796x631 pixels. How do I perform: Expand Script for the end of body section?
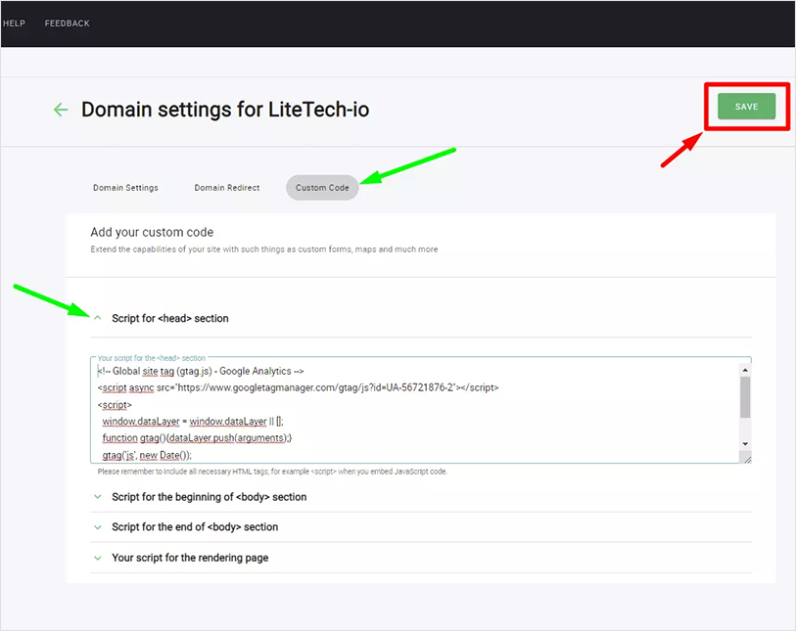point(196,526)
